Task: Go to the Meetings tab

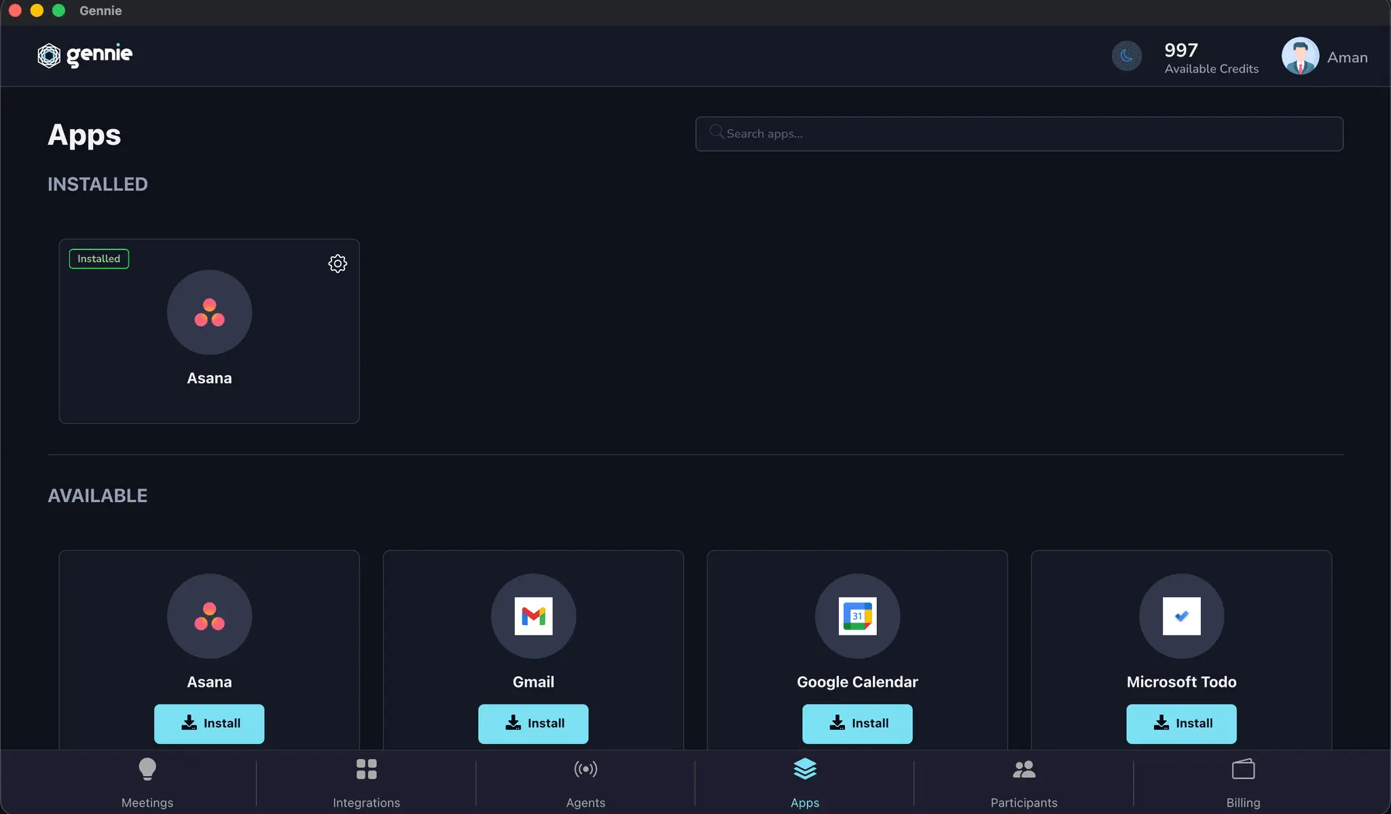Action: tap(147, 783)
